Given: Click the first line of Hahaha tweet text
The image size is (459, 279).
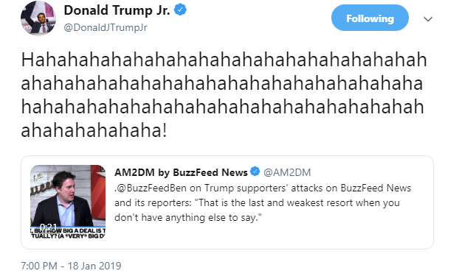Looking at the screenshot, I should click(224, 60).
